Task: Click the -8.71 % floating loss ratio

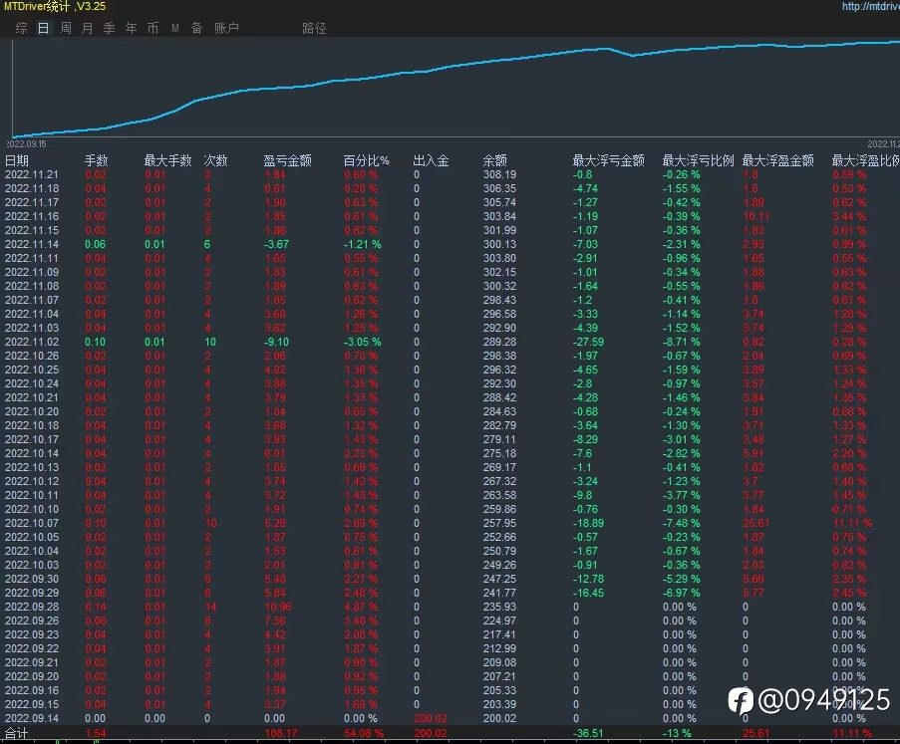Action: (x=682, y=342)
